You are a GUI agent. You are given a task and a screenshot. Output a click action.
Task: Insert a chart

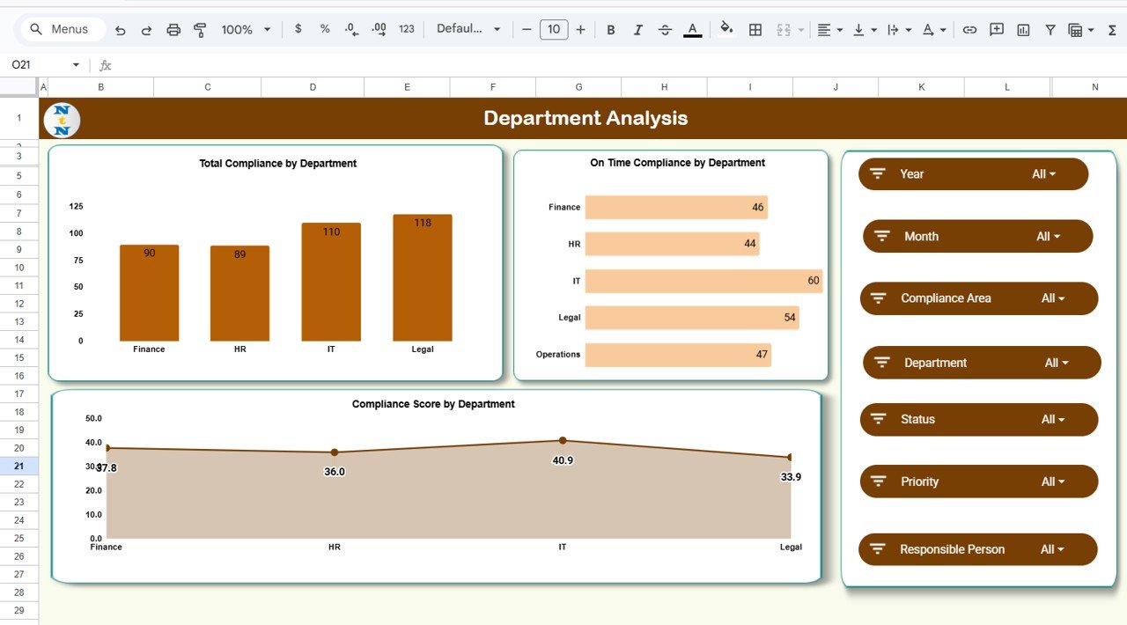(1022, 29)
